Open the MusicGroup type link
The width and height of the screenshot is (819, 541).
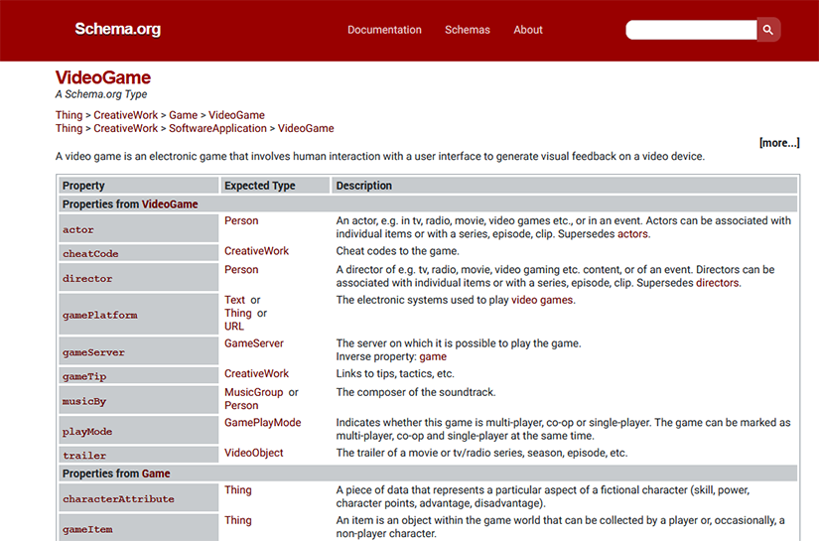tap(253, 392)
